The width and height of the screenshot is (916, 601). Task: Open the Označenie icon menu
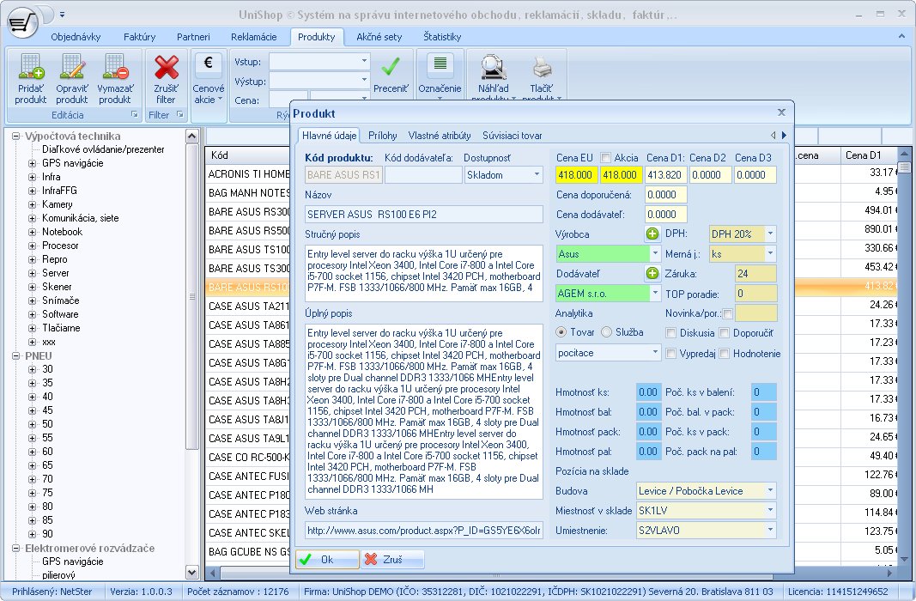tap(440, 64)
